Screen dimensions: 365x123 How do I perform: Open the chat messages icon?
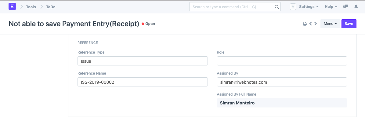coord(345,7)
